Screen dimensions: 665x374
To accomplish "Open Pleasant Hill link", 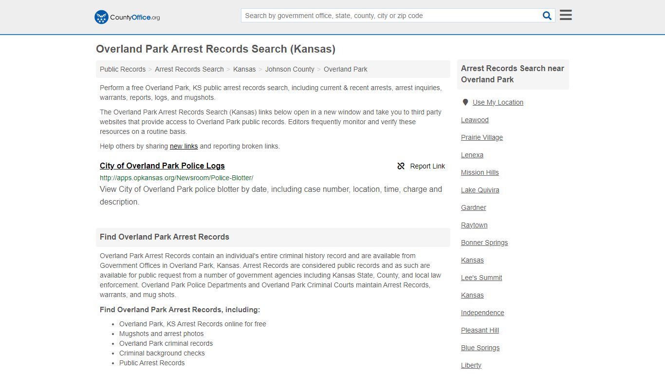I will 480,330.
